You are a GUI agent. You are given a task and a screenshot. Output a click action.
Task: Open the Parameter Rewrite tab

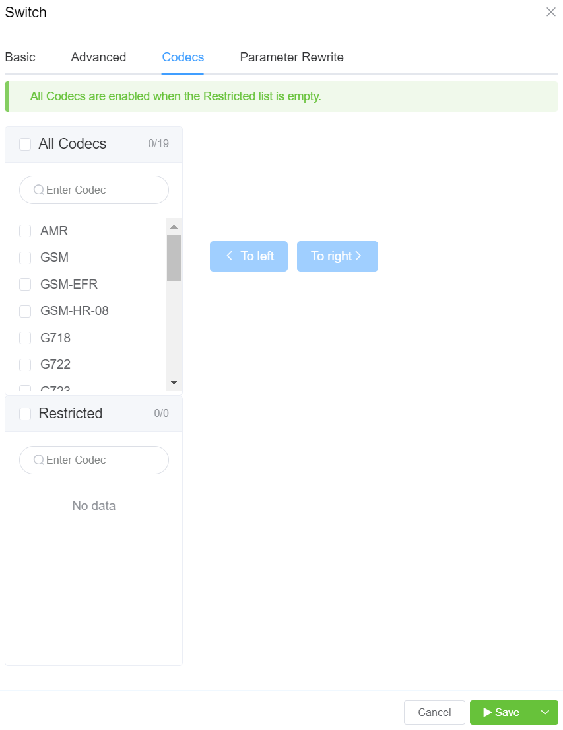click(x=292, y=57)
